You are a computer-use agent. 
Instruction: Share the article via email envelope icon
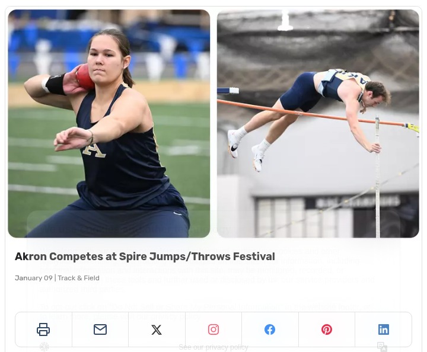click(100, 329)
